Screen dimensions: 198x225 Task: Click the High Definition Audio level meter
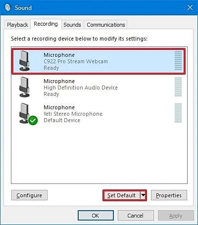pyautogui.click(x=178, y=87)
